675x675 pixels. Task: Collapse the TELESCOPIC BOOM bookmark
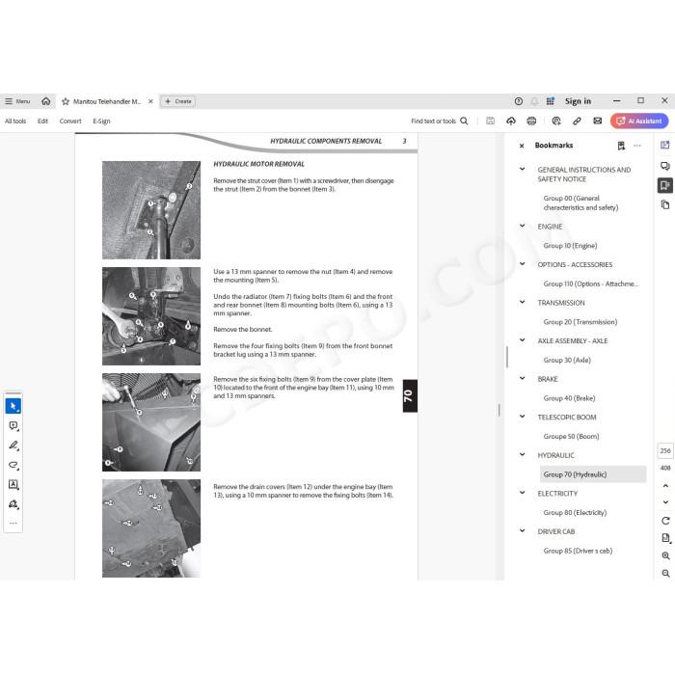point(523,417)
